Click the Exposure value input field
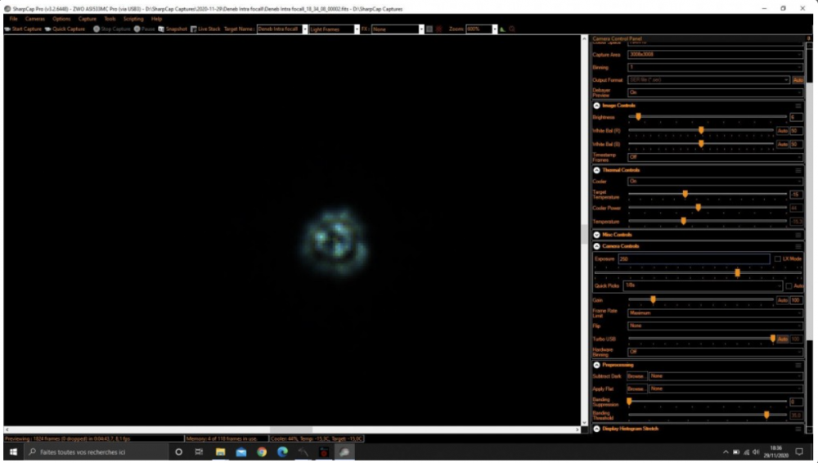The height and width of the screenshot is (463, 818). click(x=694, y=258)
